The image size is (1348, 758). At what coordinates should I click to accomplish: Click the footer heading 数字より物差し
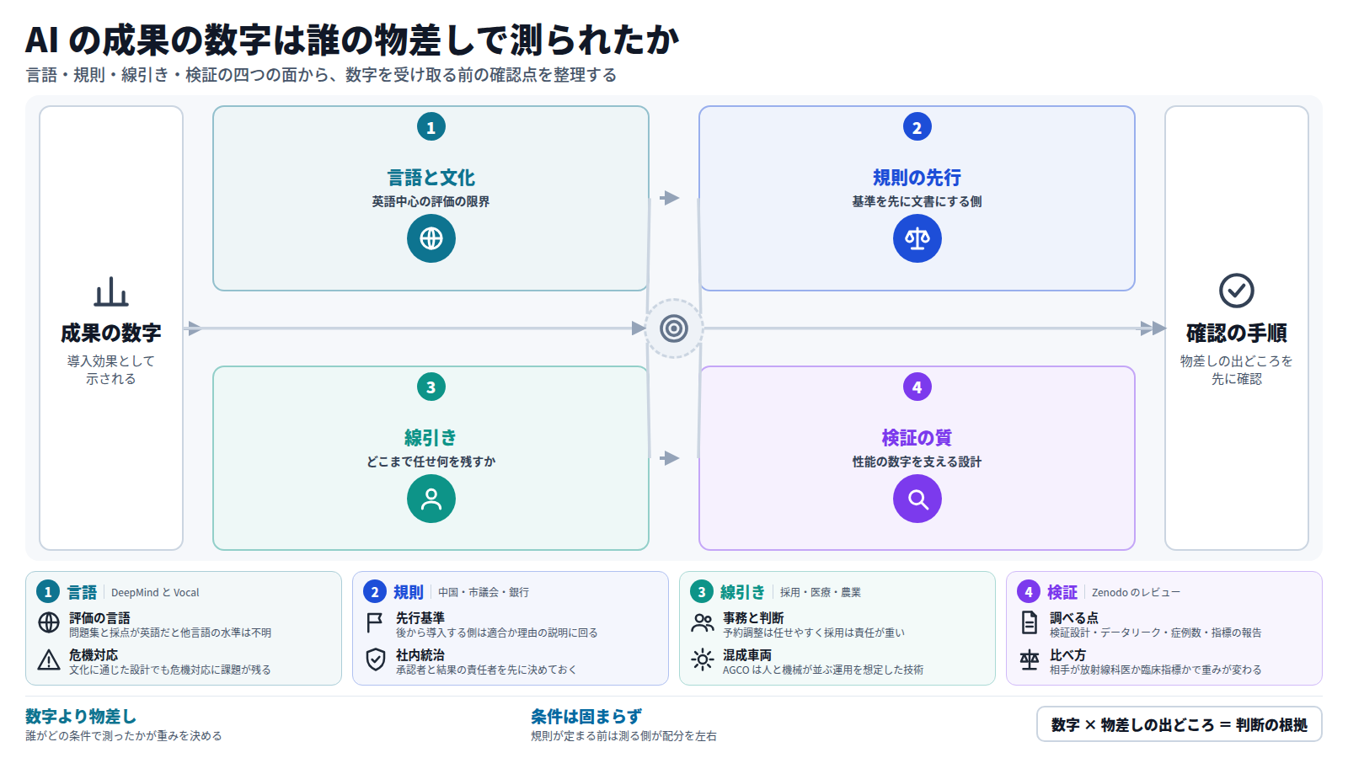pyautogui.click(x=81, y=717)
